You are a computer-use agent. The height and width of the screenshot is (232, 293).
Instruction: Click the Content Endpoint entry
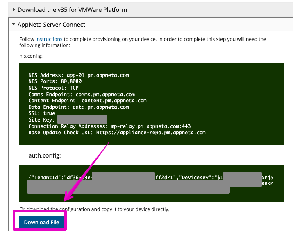[x=87, y=100]
